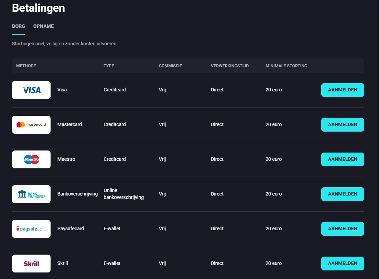Click 20 euro in Mastercard row
Viewport: 379px width, 279px height.
(274, 124)
